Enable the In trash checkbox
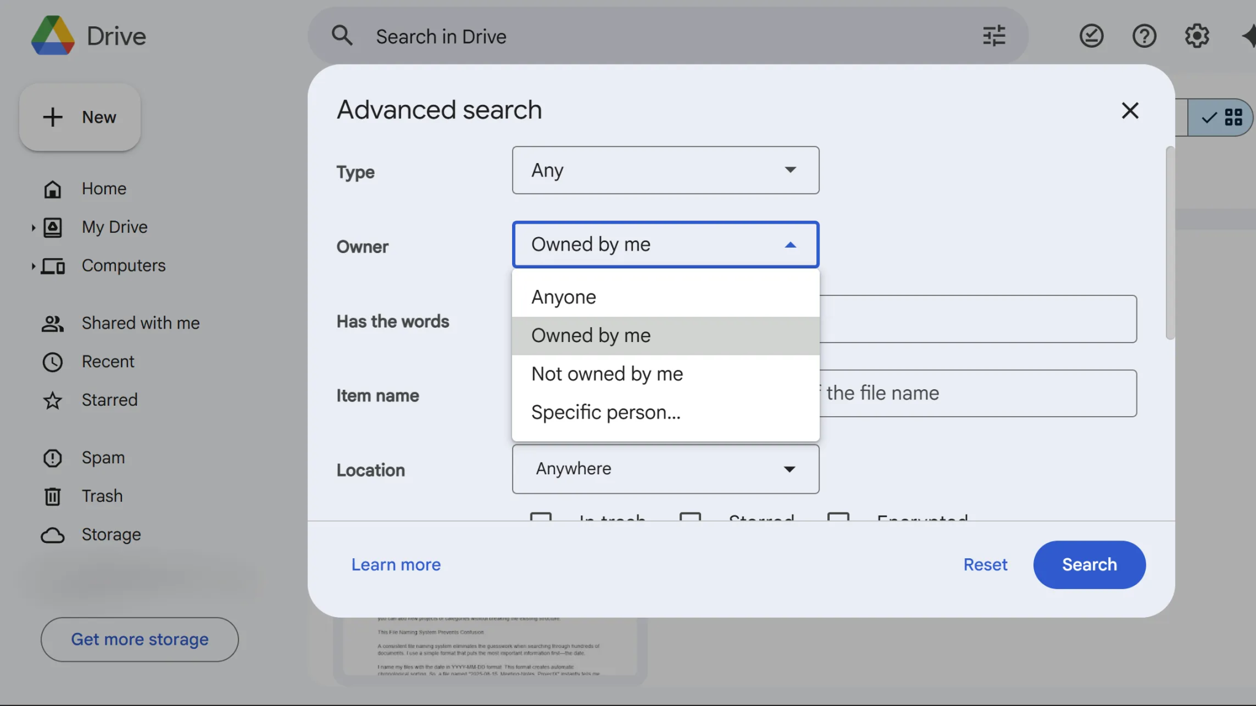Image resolution: width=1256 pixels, height=706 pixels. 540,518
